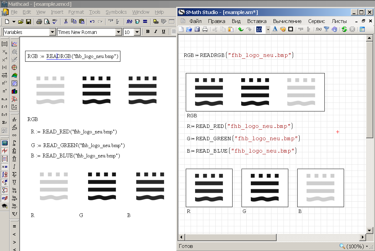Expand the font size dropdown in SMath toolbar
Image resolution: width=375 pixels, height=251 pixels.
[x=267, y=29]
